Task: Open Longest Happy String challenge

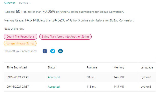Action: tap(20, 43)
